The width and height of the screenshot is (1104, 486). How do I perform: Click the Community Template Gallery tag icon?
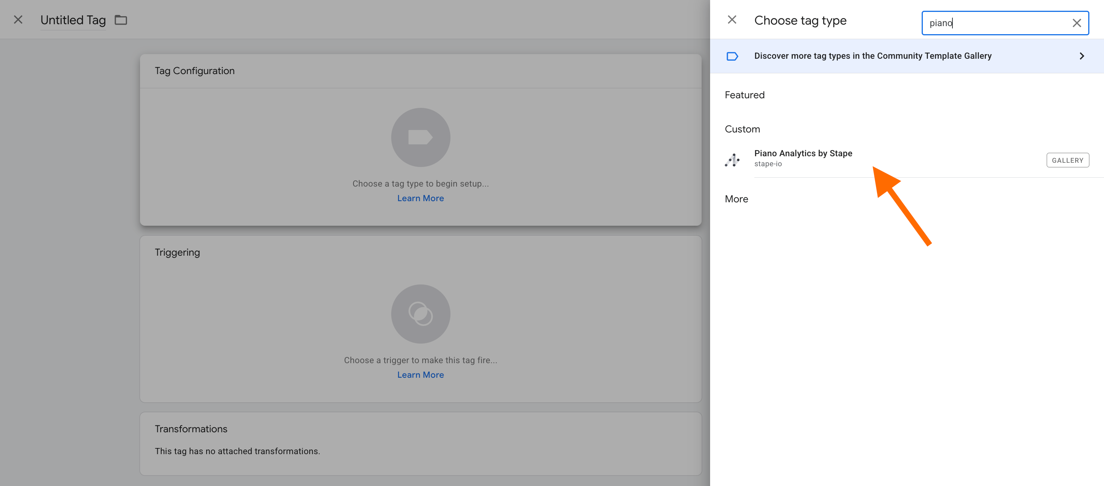(732, 56)
